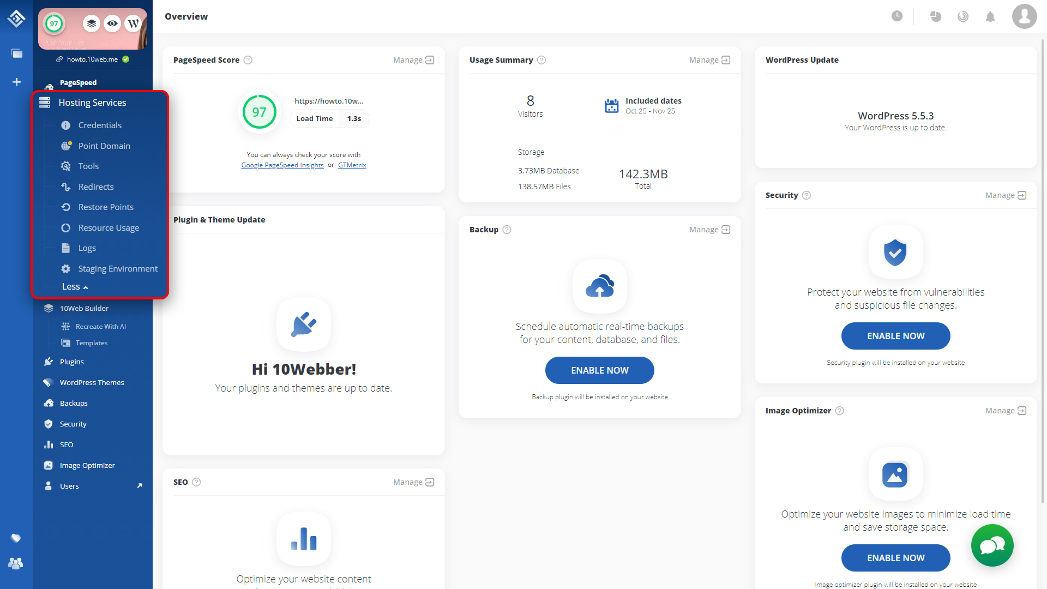Open Image Optimizer in sidebar

click(87, 466)
